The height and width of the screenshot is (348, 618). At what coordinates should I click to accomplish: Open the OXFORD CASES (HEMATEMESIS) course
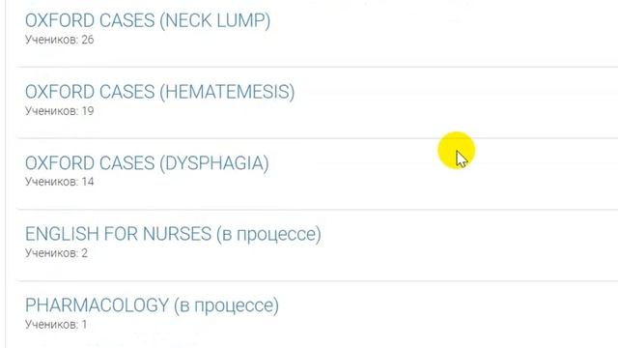click(160, 92)
